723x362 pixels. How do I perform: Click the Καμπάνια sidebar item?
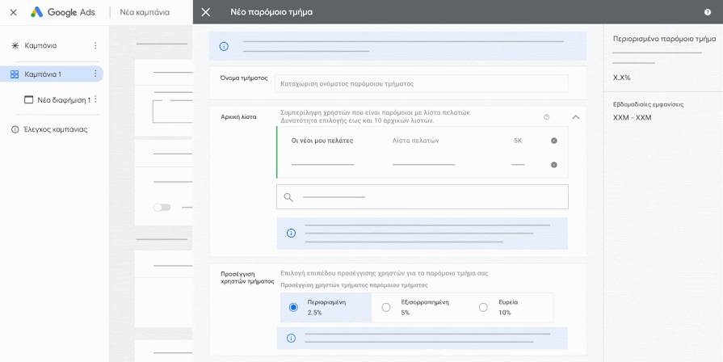tap(40, 46)
